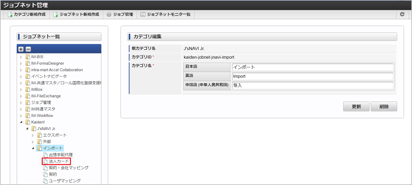
Task: Open the ジョブ管理 toolbar menu
Action: [x=120, y=14]
